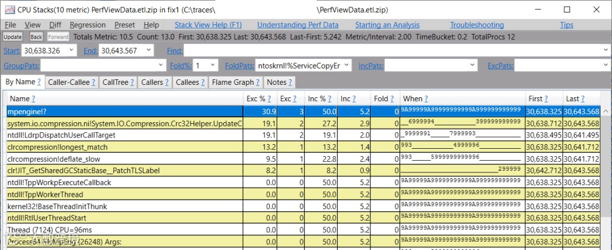This screenshot has width=612, height=250.
Task: Select the Crc32Helper.UpdateC row
Action: coord(303,123)
